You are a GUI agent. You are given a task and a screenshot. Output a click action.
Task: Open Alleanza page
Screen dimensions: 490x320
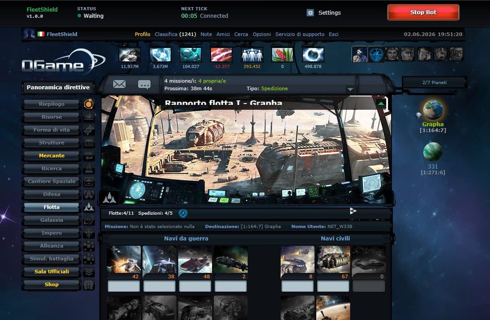52,246
